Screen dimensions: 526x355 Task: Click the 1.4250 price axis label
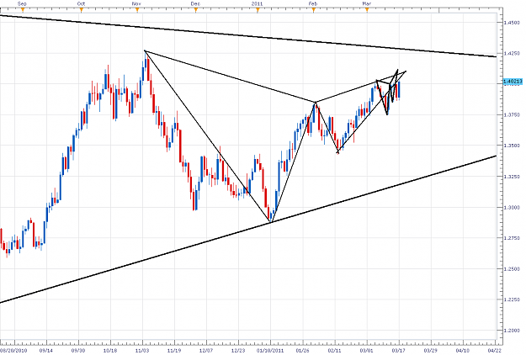[512, 53]
